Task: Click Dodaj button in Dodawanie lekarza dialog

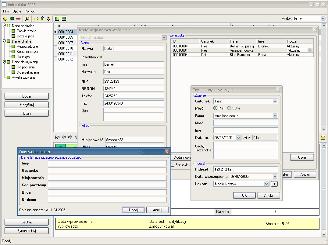Action: 133,210
